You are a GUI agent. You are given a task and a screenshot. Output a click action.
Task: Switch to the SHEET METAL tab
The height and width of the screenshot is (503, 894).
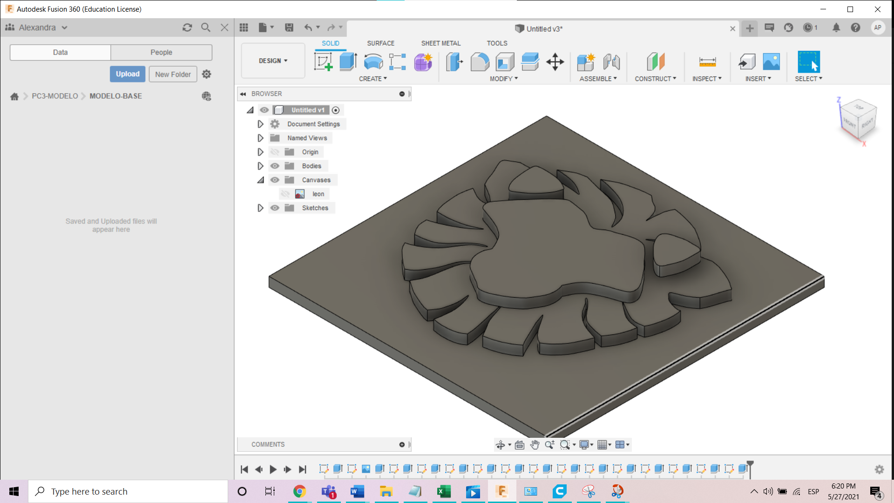coord(440,43)
